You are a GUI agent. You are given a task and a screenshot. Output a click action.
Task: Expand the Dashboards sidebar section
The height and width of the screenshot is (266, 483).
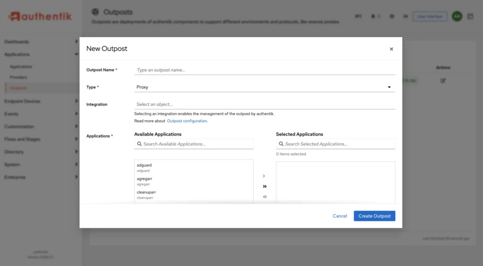point(41,41)
